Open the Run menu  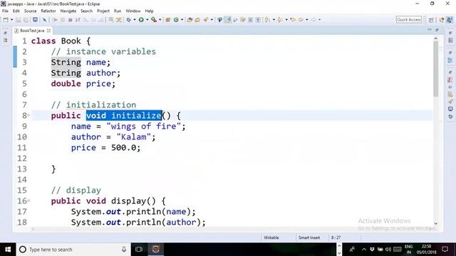click(x=118, y=11)
